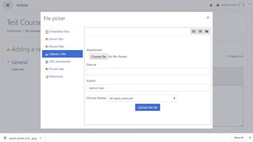This screenshot has height=142, width=253.
Task: Switch to the folder tree view button
Action: [207, 32]
